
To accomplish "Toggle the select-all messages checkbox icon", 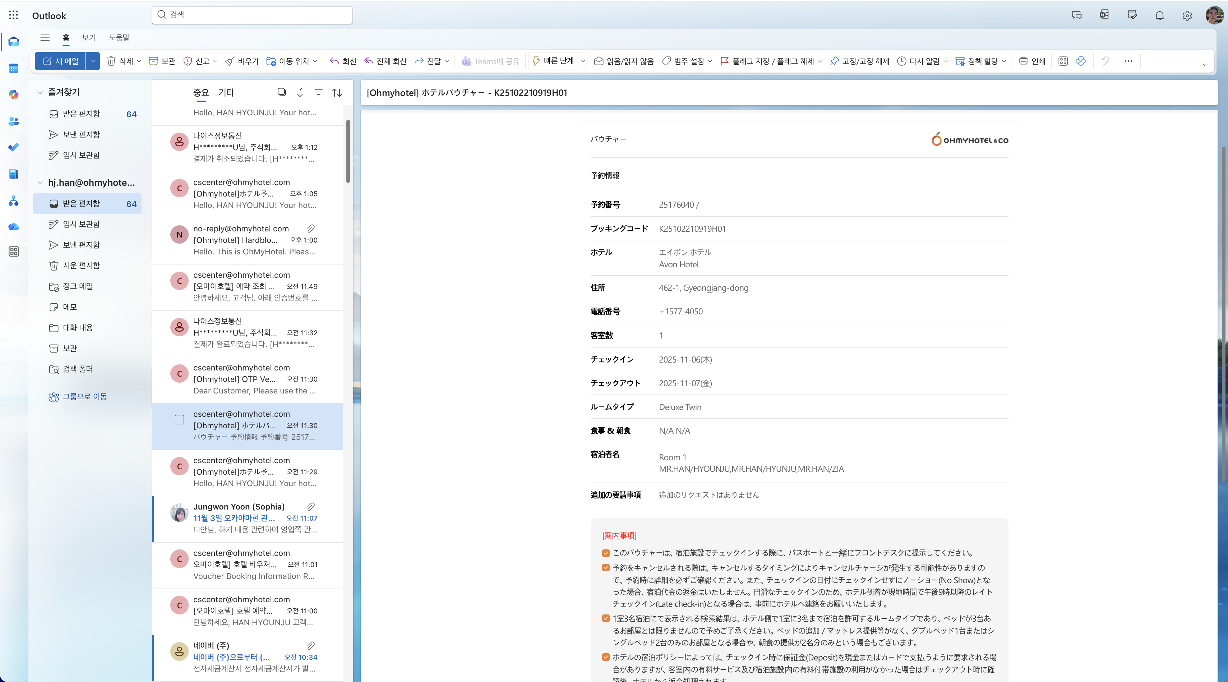I will point(282,92).
